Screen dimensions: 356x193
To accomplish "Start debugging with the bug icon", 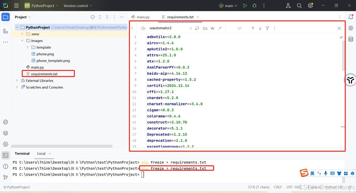I will [254, 6].
